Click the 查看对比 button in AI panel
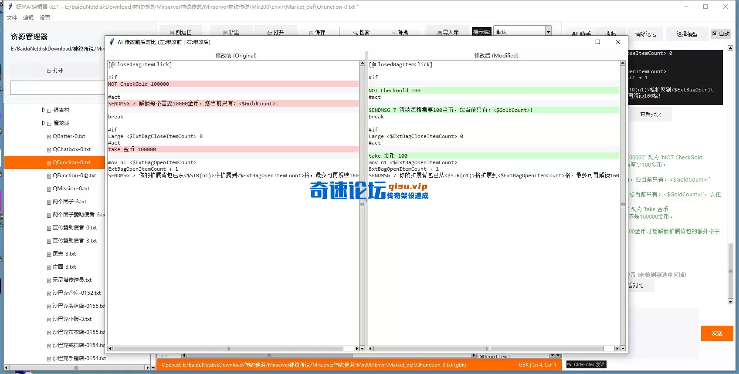The width and height of the screenshot is (739, 374). [651, 115]
